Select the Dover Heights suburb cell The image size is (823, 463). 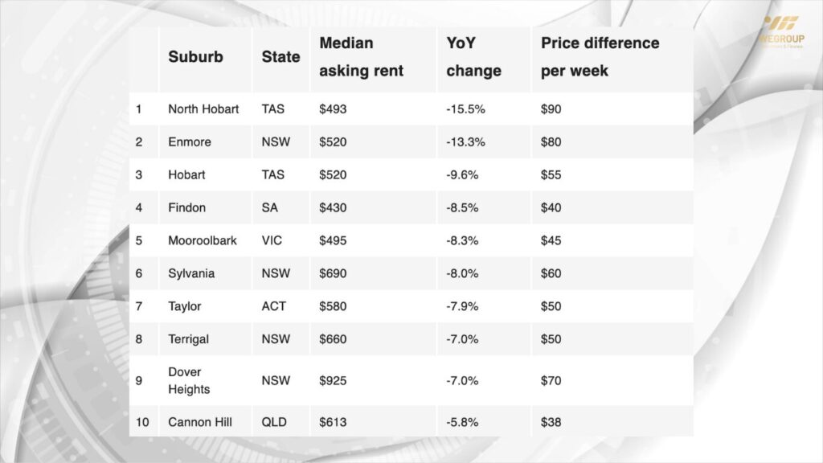tap(189, 381)
